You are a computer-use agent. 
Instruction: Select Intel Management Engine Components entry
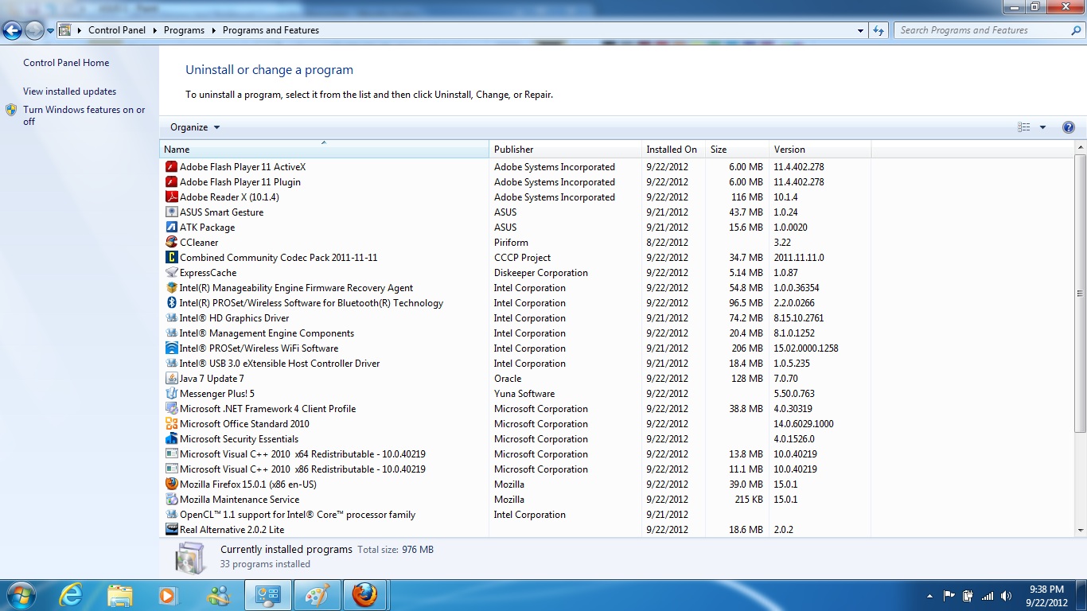[515, 333]
